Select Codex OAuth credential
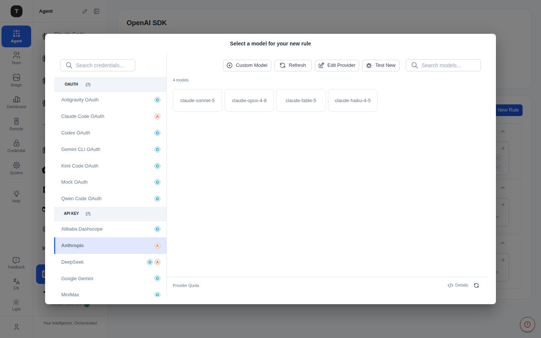Image resolution: width=541 pixels, height=338 pixels. point(110,133)
